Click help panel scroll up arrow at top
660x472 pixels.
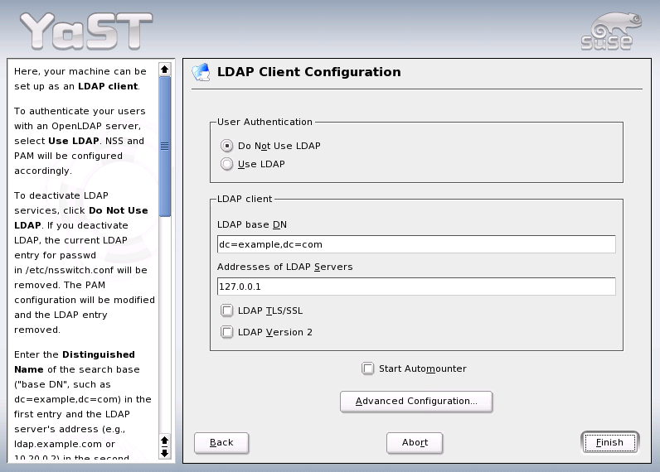164,70
